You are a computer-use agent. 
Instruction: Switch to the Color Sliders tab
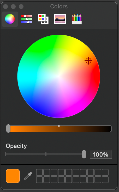(x=27, y=19)
